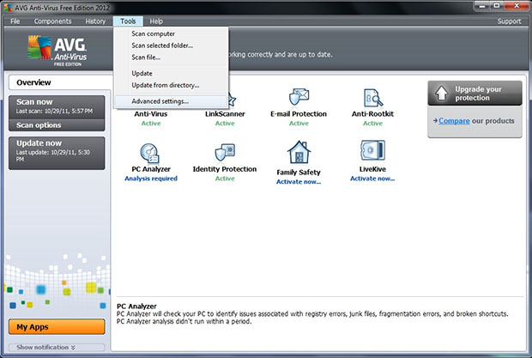Click the LinkScanner component label

(225, 113)
